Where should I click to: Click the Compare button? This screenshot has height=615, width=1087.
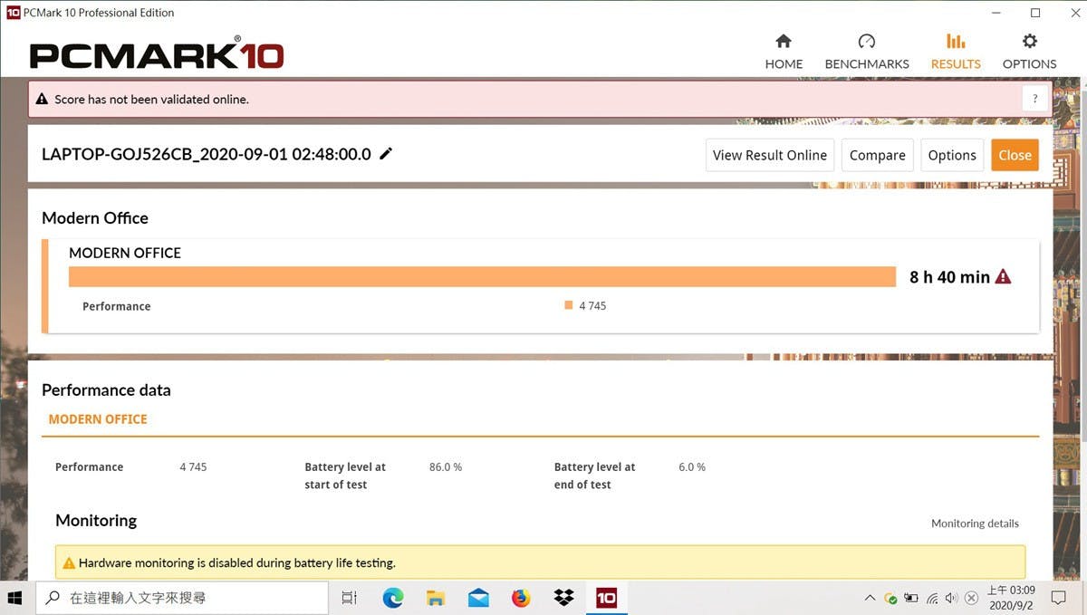pos(877,155)
